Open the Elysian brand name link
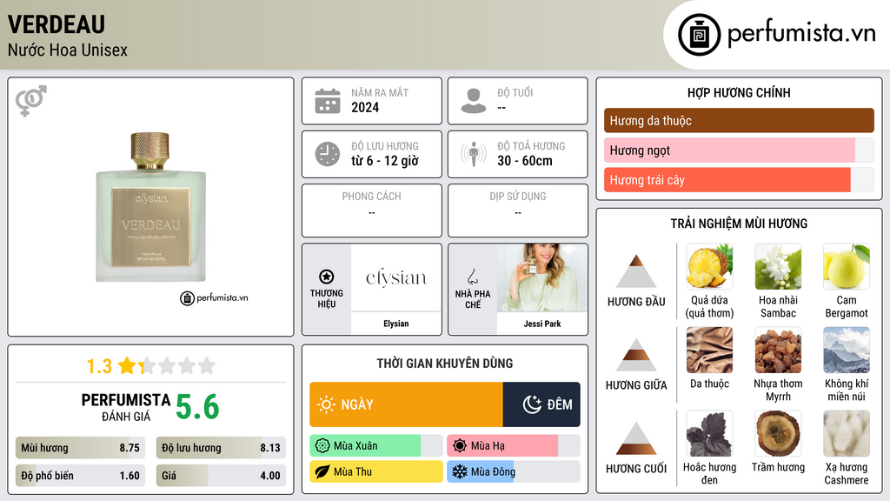This screenshot has width=890, height=501. point(395,324)
